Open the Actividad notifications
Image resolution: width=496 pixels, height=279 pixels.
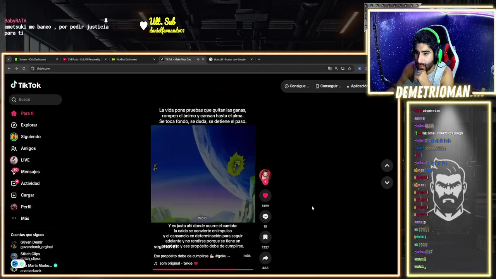point(30,183)
